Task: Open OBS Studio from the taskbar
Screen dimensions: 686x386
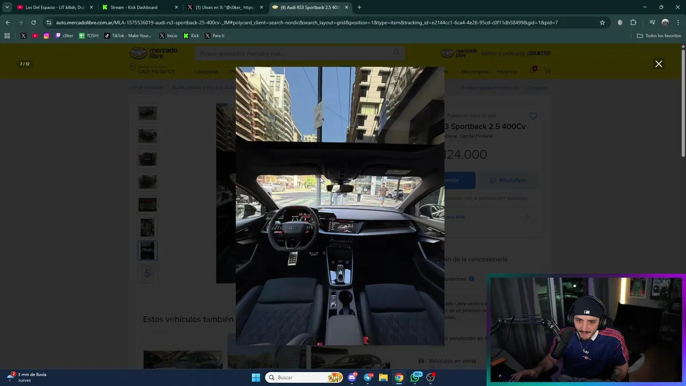Action: (430, 377)
